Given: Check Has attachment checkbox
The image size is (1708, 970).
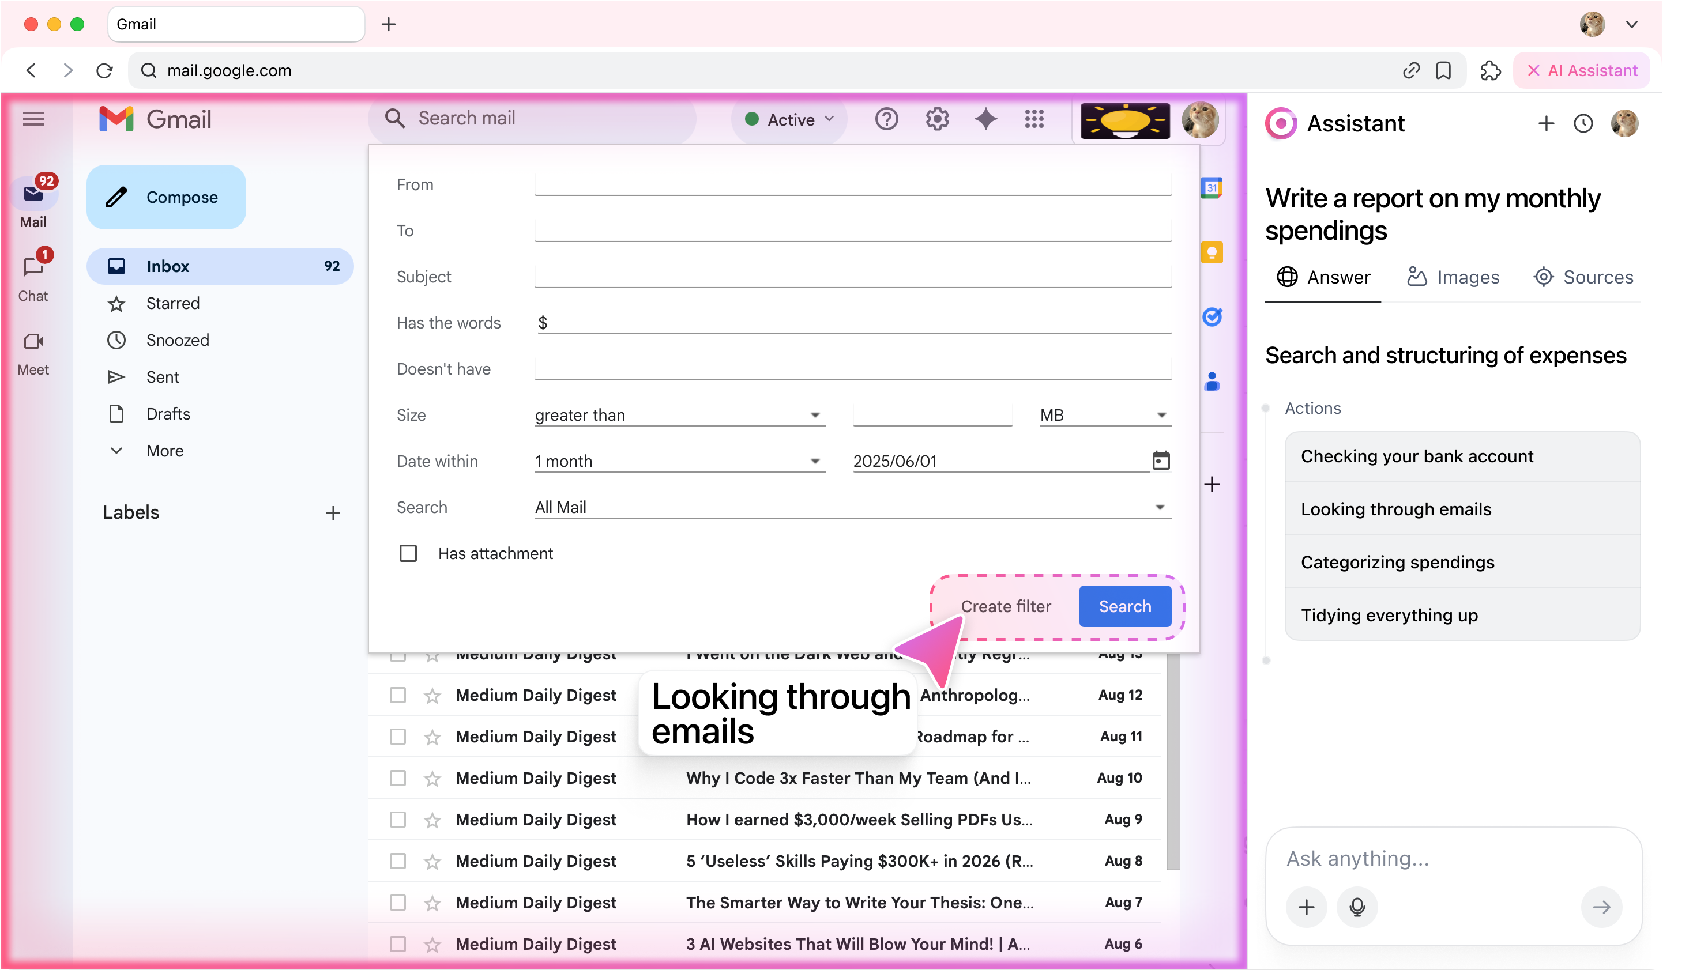Looking at the screenshot, I should click(408, 554).
